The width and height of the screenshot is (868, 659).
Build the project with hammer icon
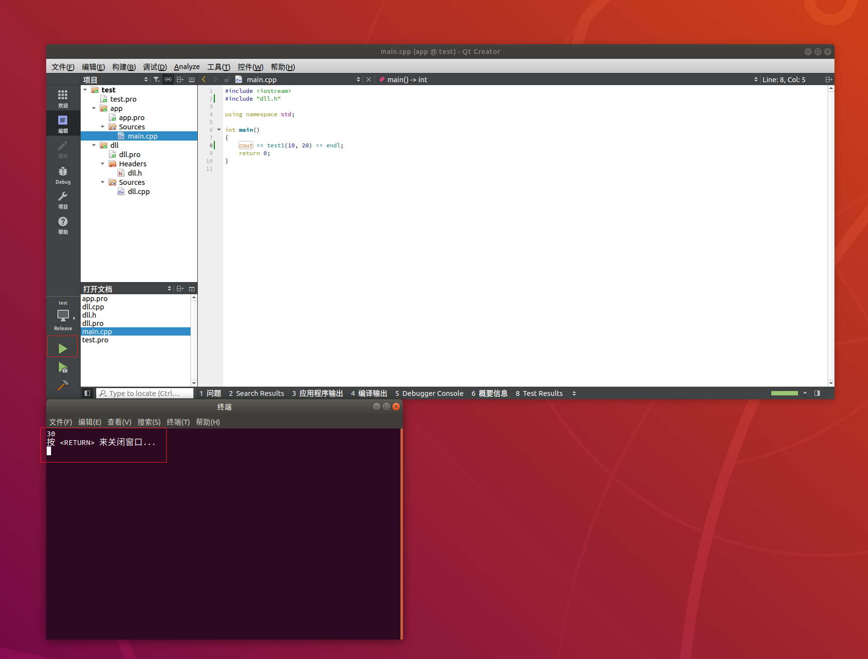click(63, 386)
